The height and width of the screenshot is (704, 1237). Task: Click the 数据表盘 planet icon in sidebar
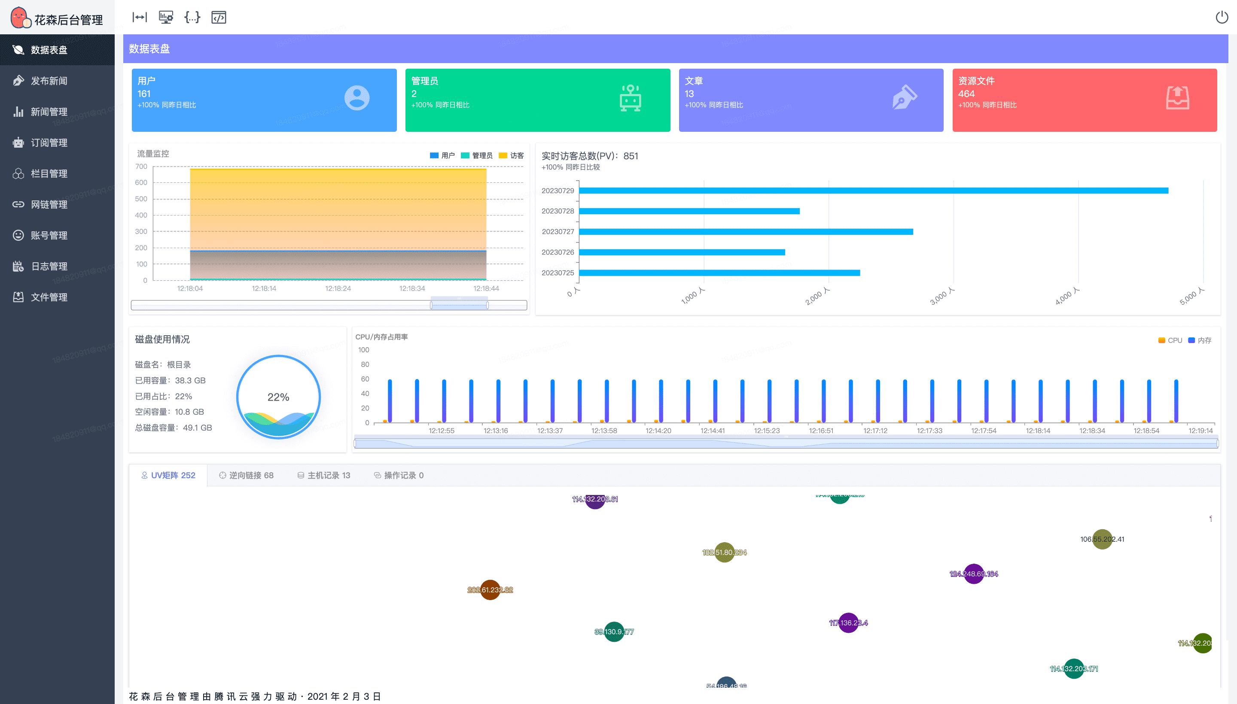18,50
